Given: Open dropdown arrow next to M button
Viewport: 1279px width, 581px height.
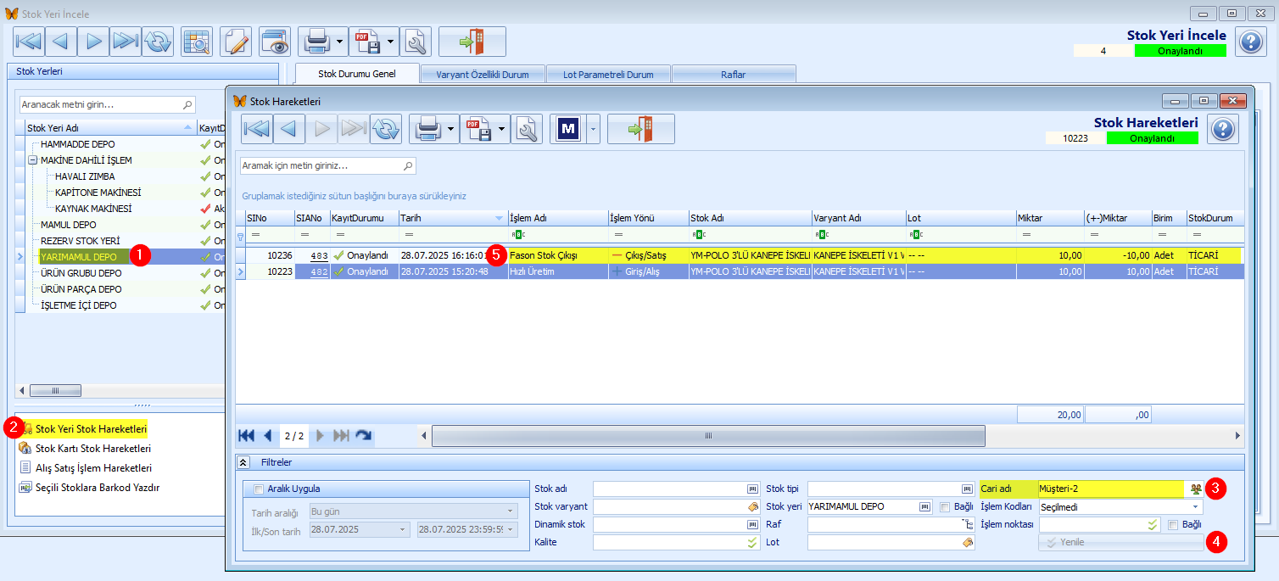Looking at the screenshot, I should [593, 129].
